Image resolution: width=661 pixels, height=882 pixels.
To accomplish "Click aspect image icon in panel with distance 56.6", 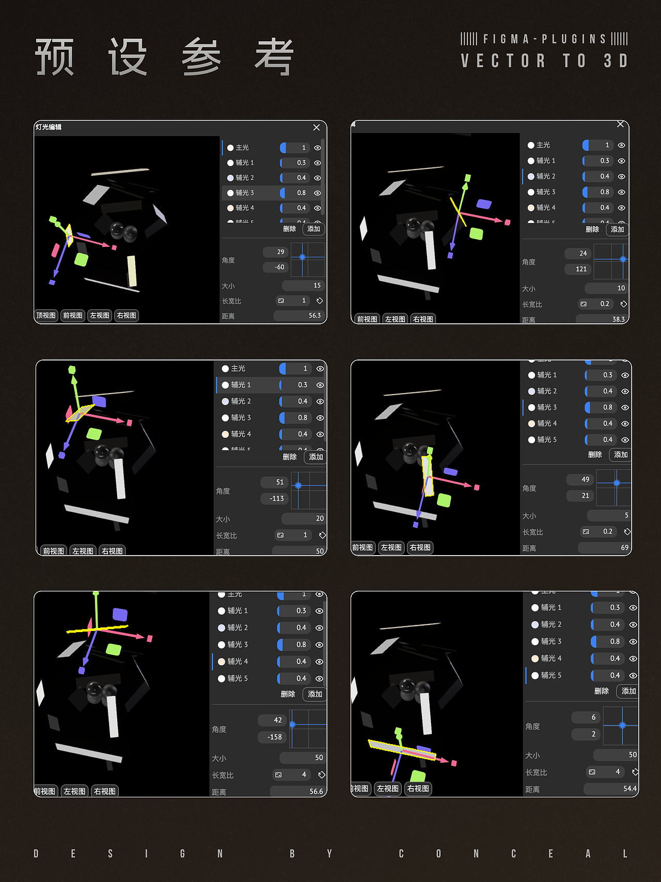I will pos(278,775).
